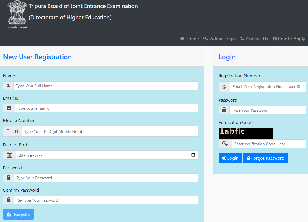Screen dimensions: 308x222
Task: Click the Enter Verification Code field
Action: (269, 144)
